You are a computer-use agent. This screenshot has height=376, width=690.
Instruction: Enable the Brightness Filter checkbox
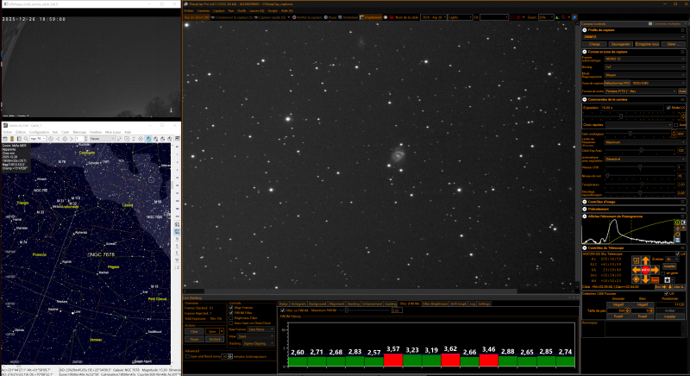(231, 318)
